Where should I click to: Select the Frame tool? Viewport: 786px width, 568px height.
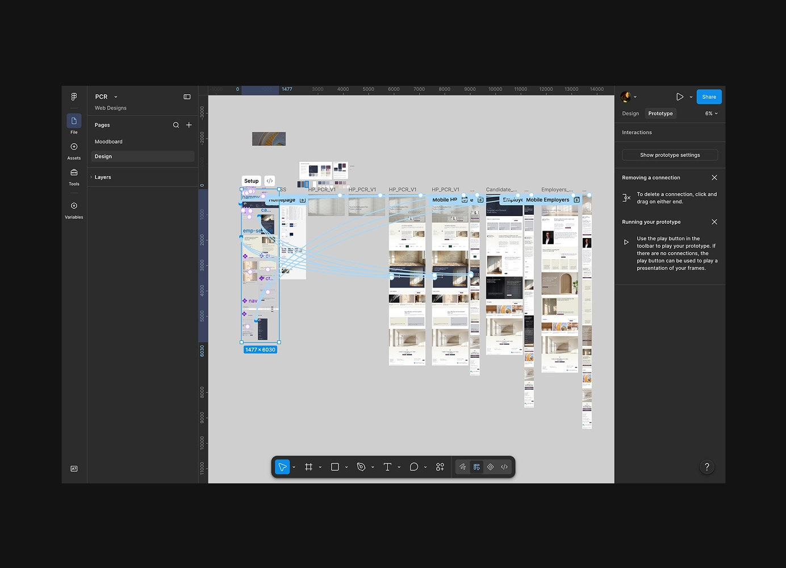(308, 467)
